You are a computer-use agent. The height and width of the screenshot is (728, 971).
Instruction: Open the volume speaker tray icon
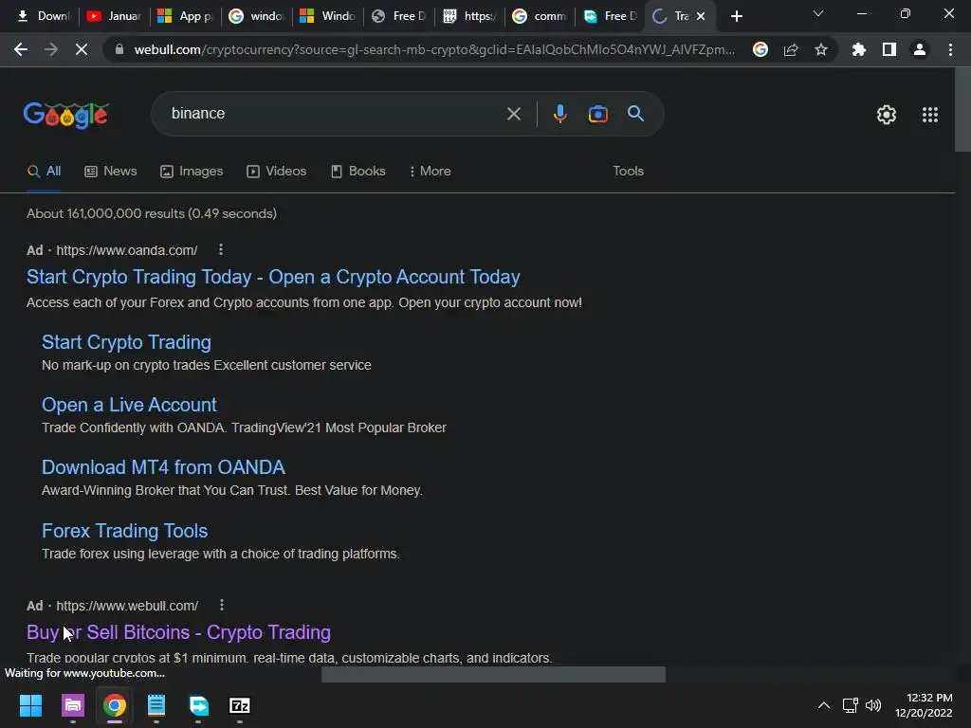point(873,705)
